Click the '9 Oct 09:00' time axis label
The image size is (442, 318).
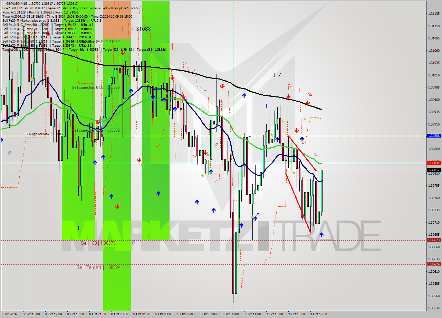coord(230,314)
